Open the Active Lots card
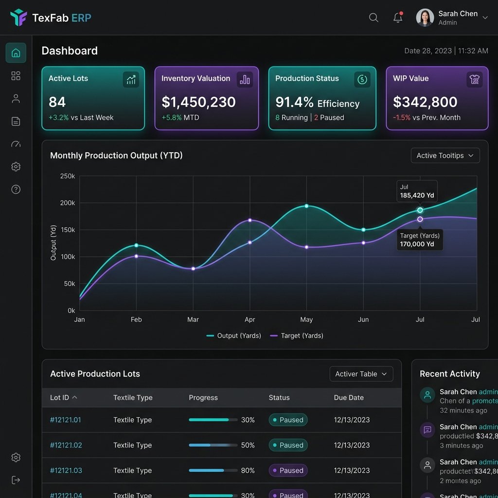 (93, 98)
